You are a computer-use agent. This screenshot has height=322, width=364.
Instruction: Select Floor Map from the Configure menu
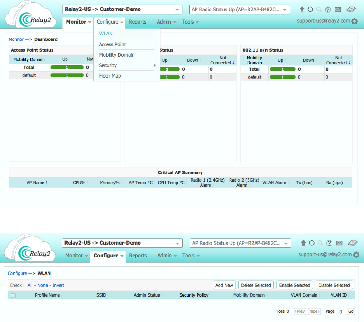click(x=110, y=76)
